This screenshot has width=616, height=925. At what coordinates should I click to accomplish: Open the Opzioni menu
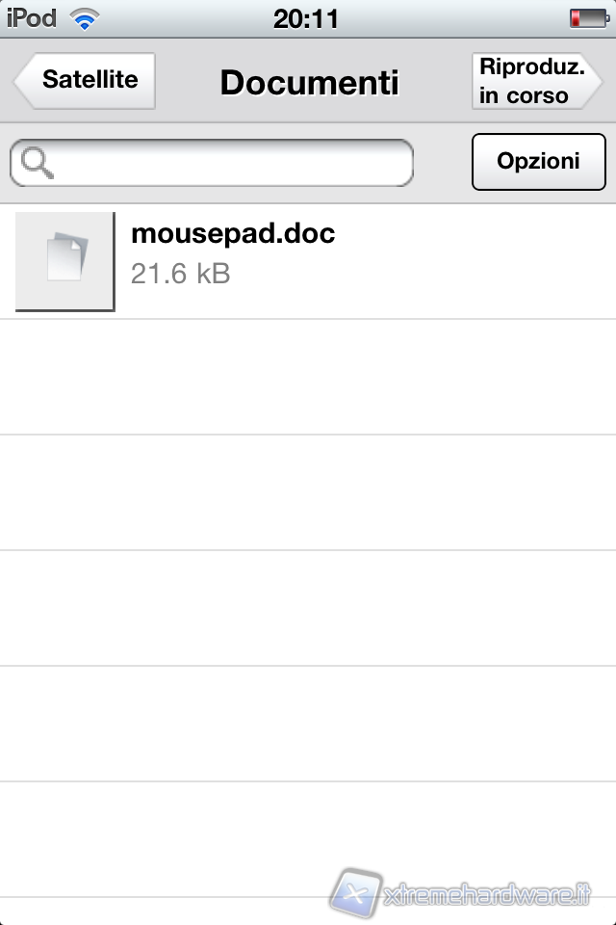[538, 162]
